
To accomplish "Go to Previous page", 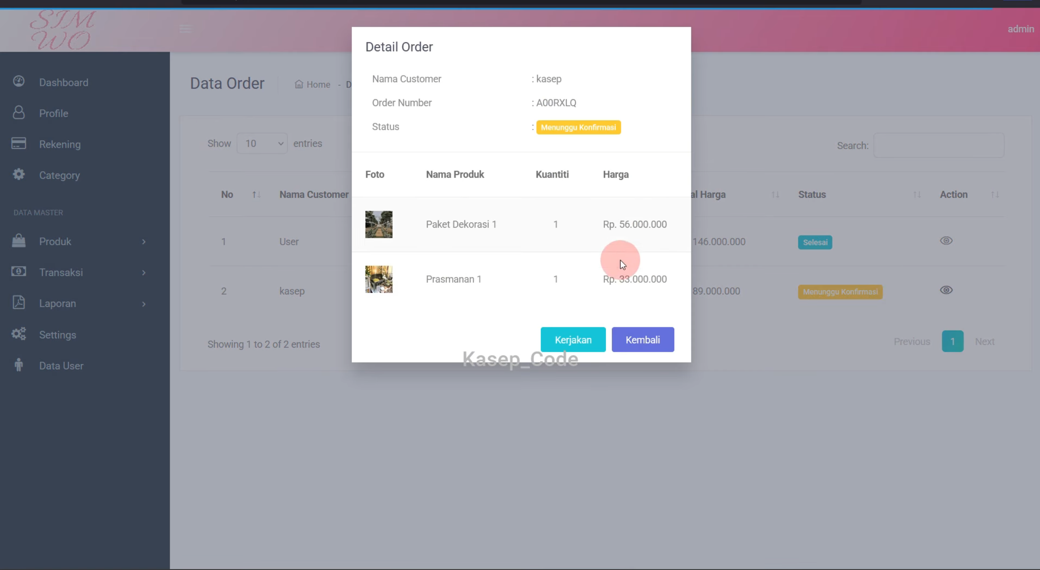I will [912, 342].
